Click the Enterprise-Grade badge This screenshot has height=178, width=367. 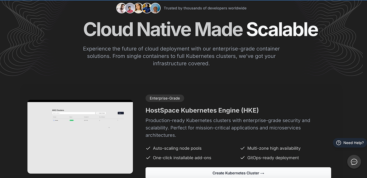click(165, 98)
